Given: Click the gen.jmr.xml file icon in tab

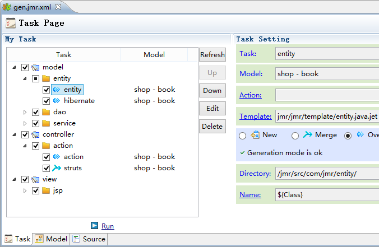Looking at the screenshot, I should [x=7, y=7].
